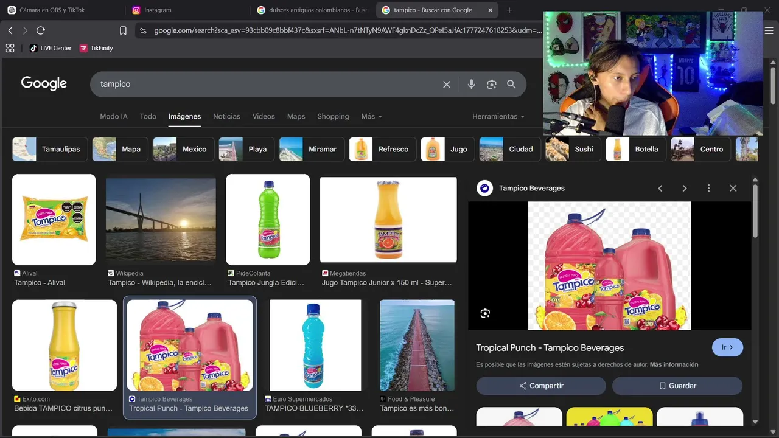
Task: Click the address bar URL field
Action: click(x=347, y=30)
